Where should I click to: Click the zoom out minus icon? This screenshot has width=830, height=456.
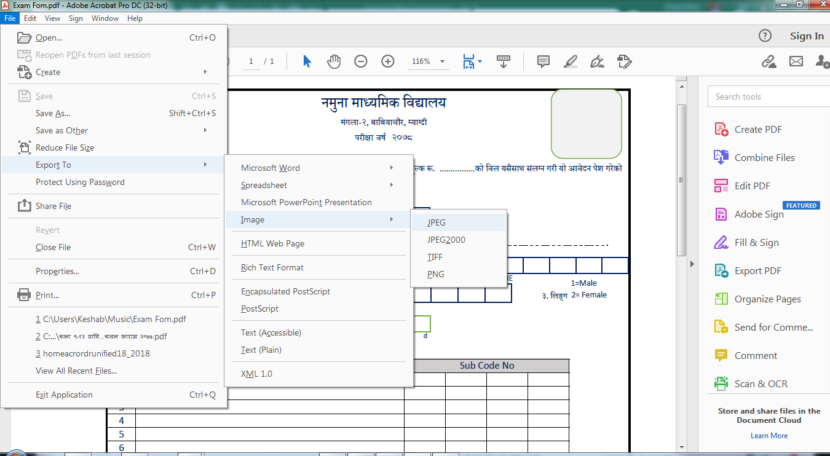point(361,61)
